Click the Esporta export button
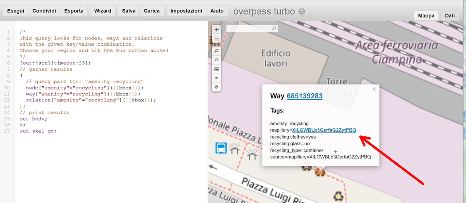This screenshot has height=203, width=466. 74,11
